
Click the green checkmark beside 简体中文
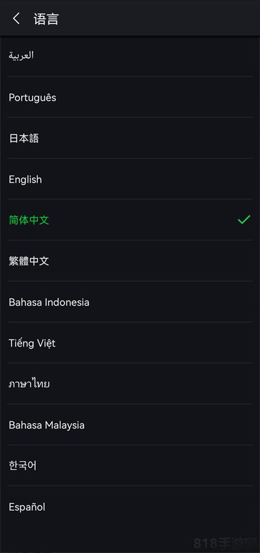pos(244,220)
